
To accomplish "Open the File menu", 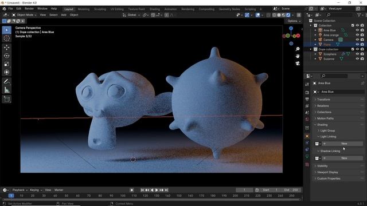I will [x=10, y=9].
